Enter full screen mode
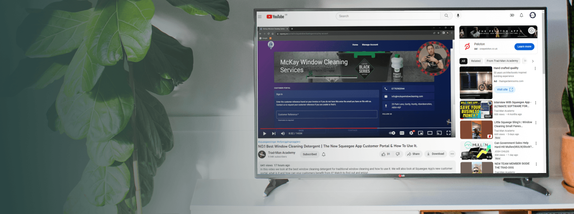This screenshot has width=574, height=214. coord(448,133)
